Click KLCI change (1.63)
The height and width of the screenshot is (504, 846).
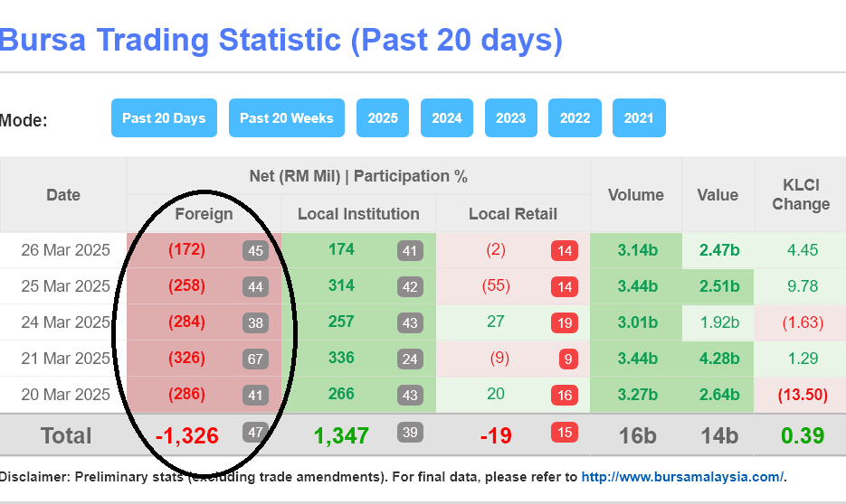803,322
